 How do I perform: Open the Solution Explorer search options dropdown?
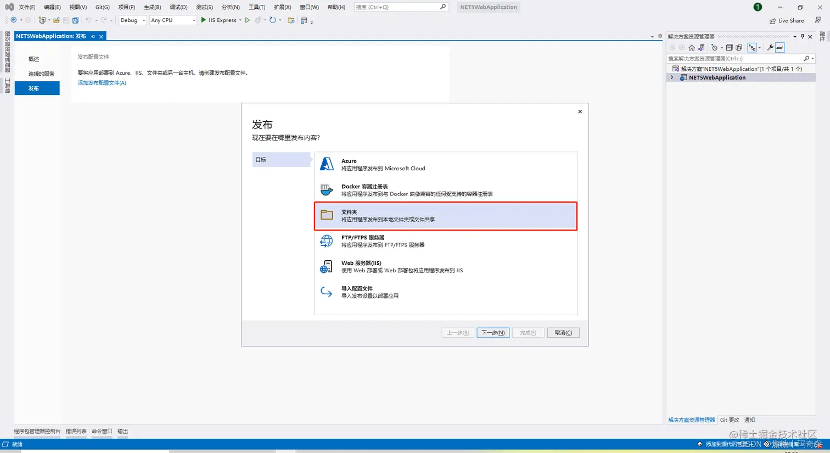812,58
